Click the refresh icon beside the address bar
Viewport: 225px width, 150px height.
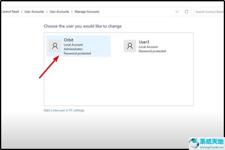pyautogui.click(x=186, y=12)
